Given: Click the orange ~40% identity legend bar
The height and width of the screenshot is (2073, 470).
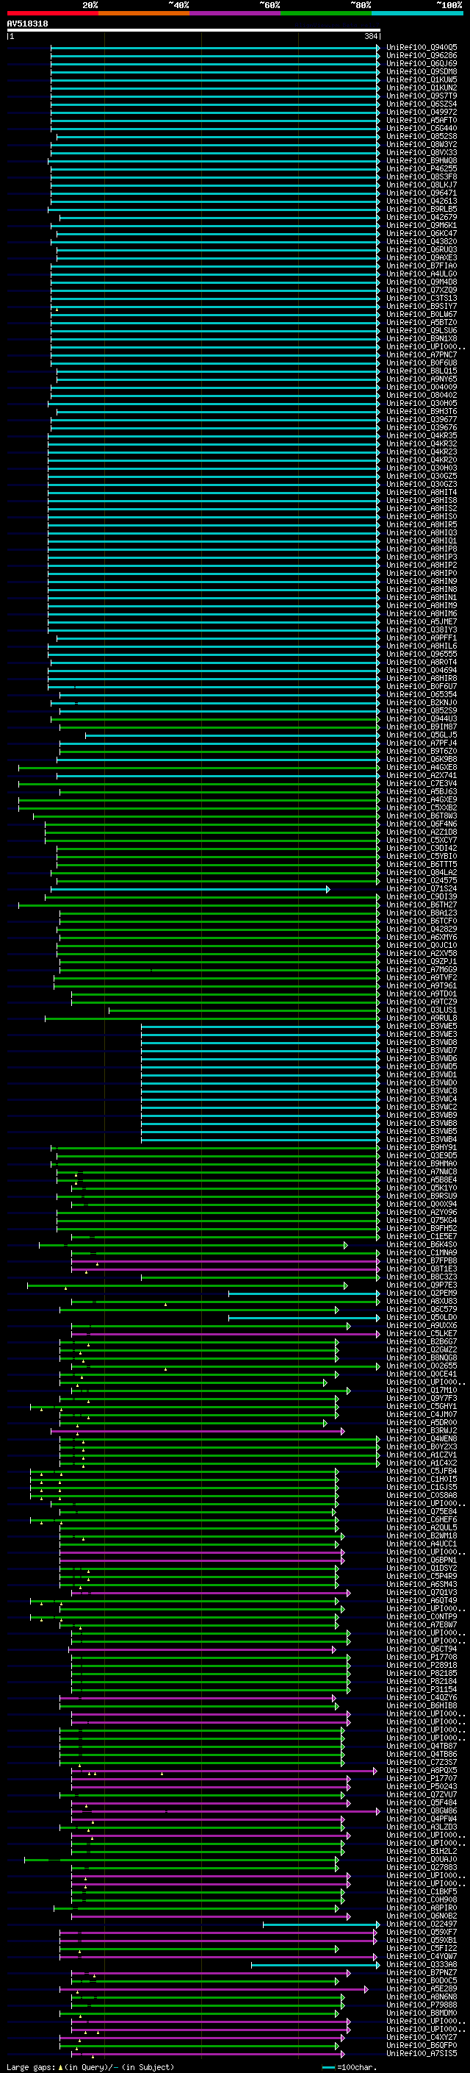Looking at the screenshot, I should click(x=144, y=13).
